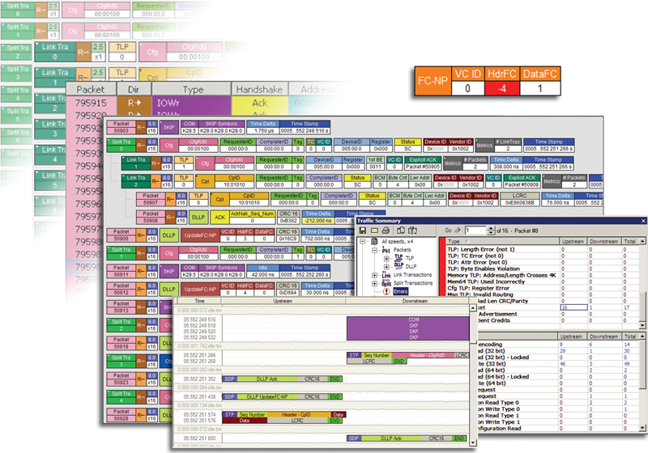Click the Handshake column header in spreadsheet view

[x=259, y=89]
